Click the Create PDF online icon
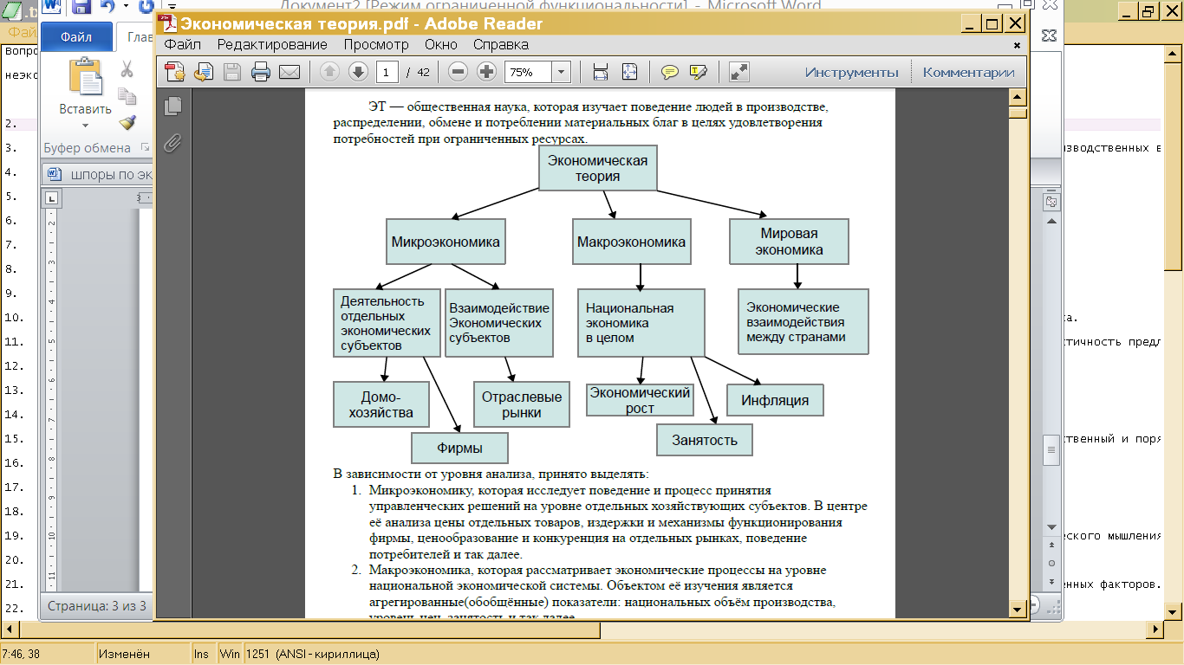 [x=175, y=72]
